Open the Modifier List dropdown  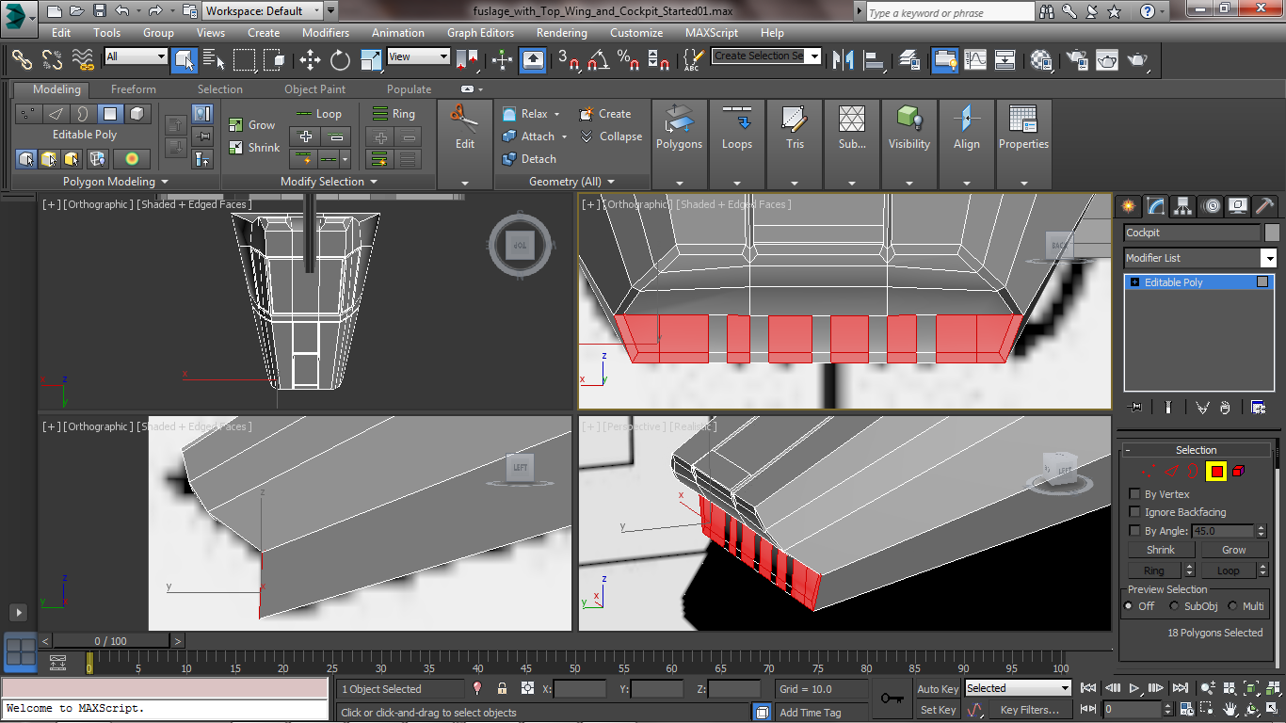[x=1269, y=257]
